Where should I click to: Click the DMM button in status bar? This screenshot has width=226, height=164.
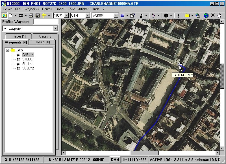(x=115, y=160)
